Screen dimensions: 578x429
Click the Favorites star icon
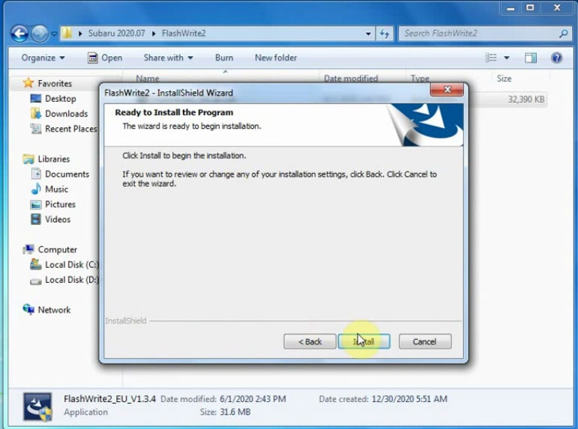click(x=28, y=83)
